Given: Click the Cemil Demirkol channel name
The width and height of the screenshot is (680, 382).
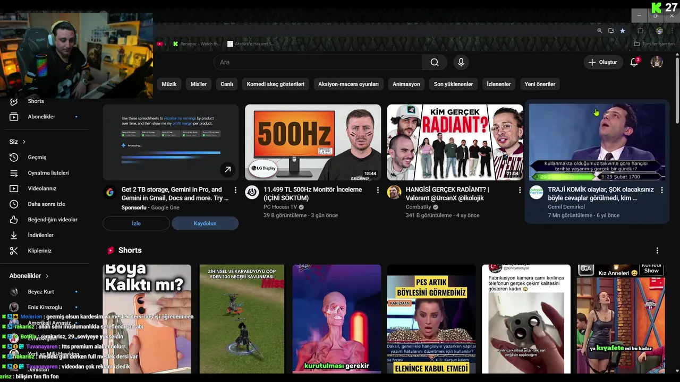Looking at the screenshot, I should click(566, 207).
